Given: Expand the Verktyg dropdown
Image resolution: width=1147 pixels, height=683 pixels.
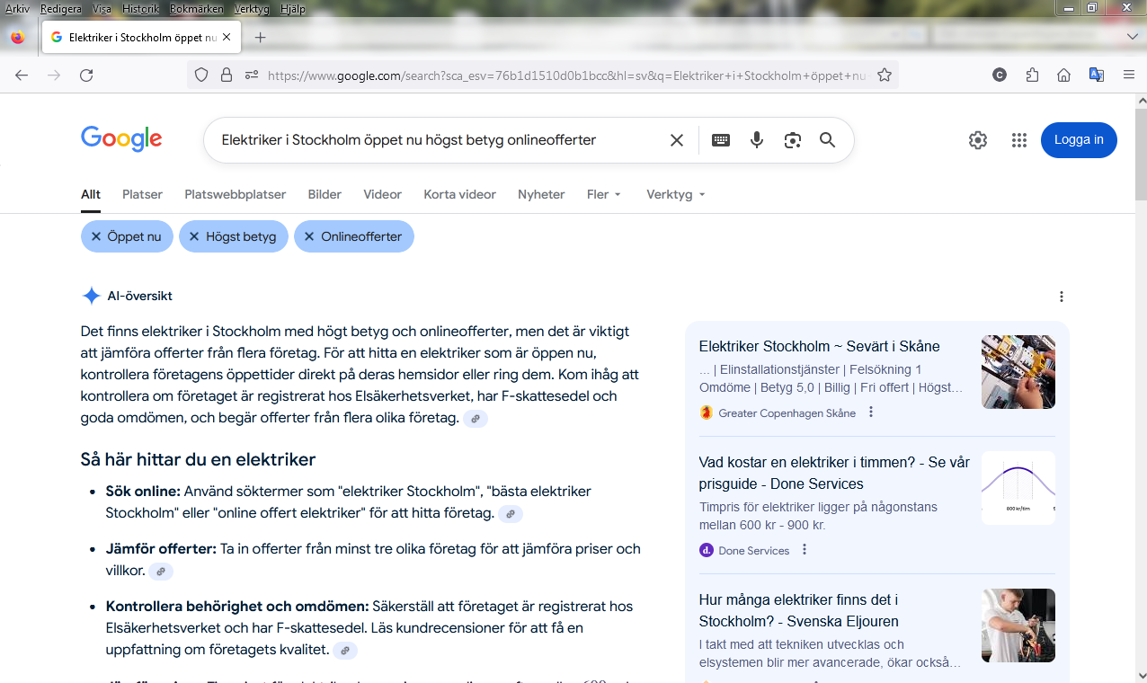Looking at the screenshot, I should (x=675, y=194).
